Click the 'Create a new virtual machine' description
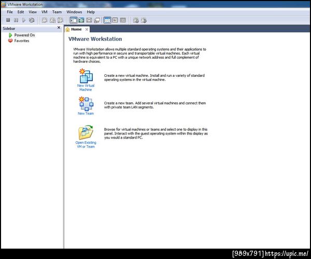Image resolution: width=311 pixels, height=259 pixels. click(x=154, y=77)
